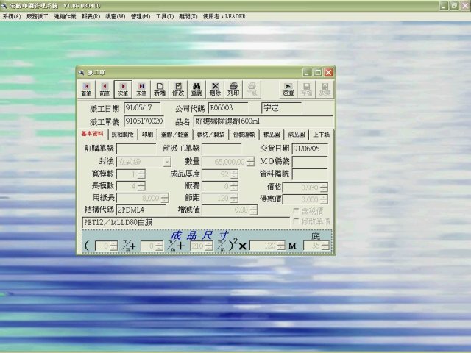Go to first record (首筆) button
This screenshot has width=471, height=353.
(x=87, y=89)
